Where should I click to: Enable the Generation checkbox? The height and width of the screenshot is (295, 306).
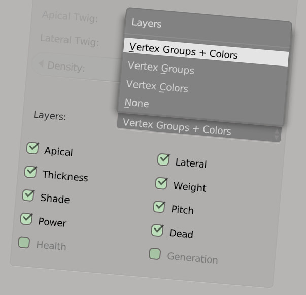pos(155,254)
